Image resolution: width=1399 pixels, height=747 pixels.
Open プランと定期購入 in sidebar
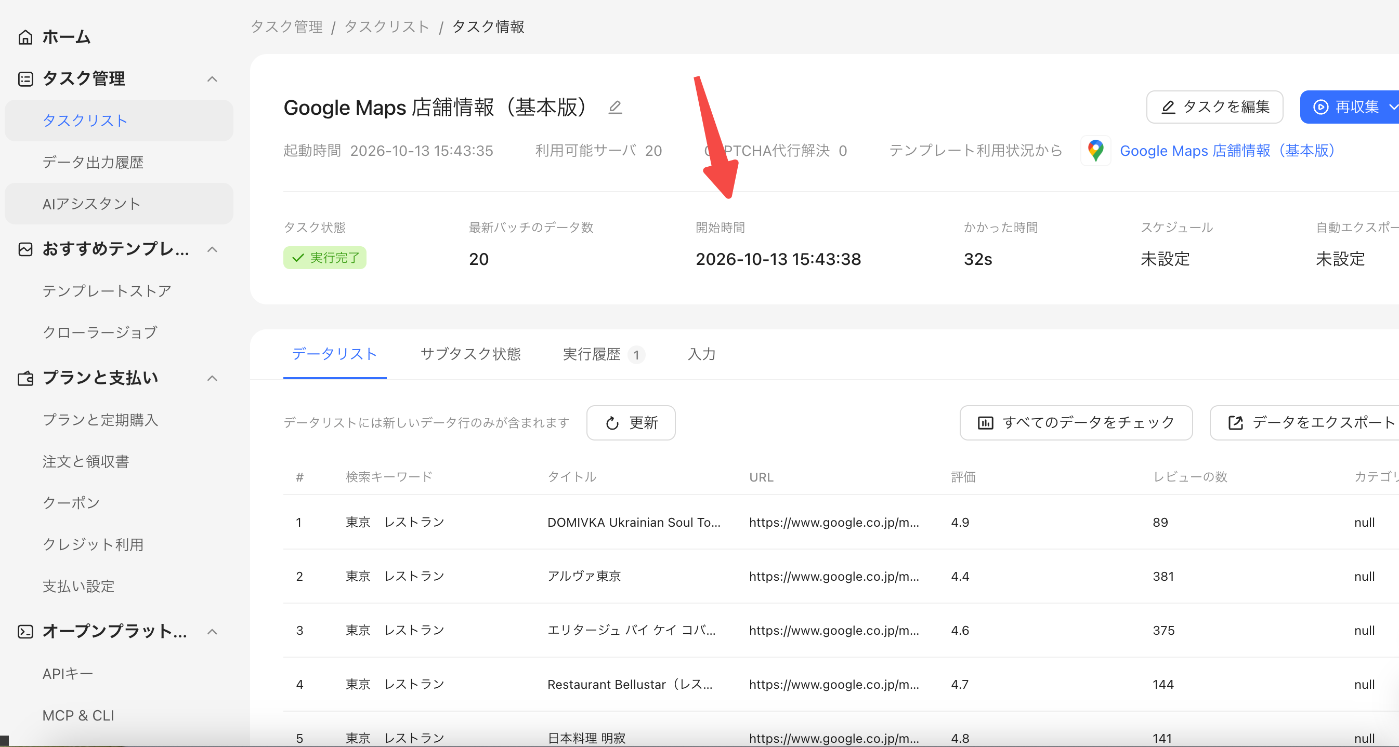(x=119, y=420)
